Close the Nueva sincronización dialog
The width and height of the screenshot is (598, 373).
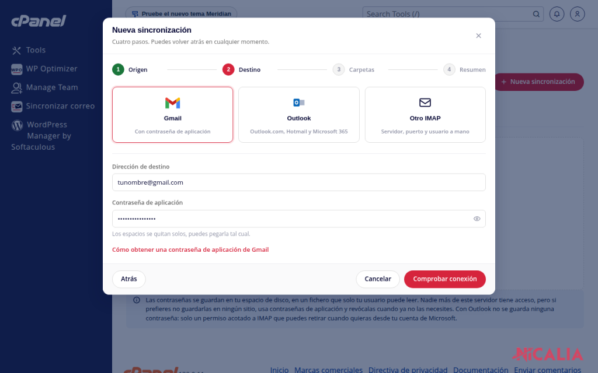479,36
